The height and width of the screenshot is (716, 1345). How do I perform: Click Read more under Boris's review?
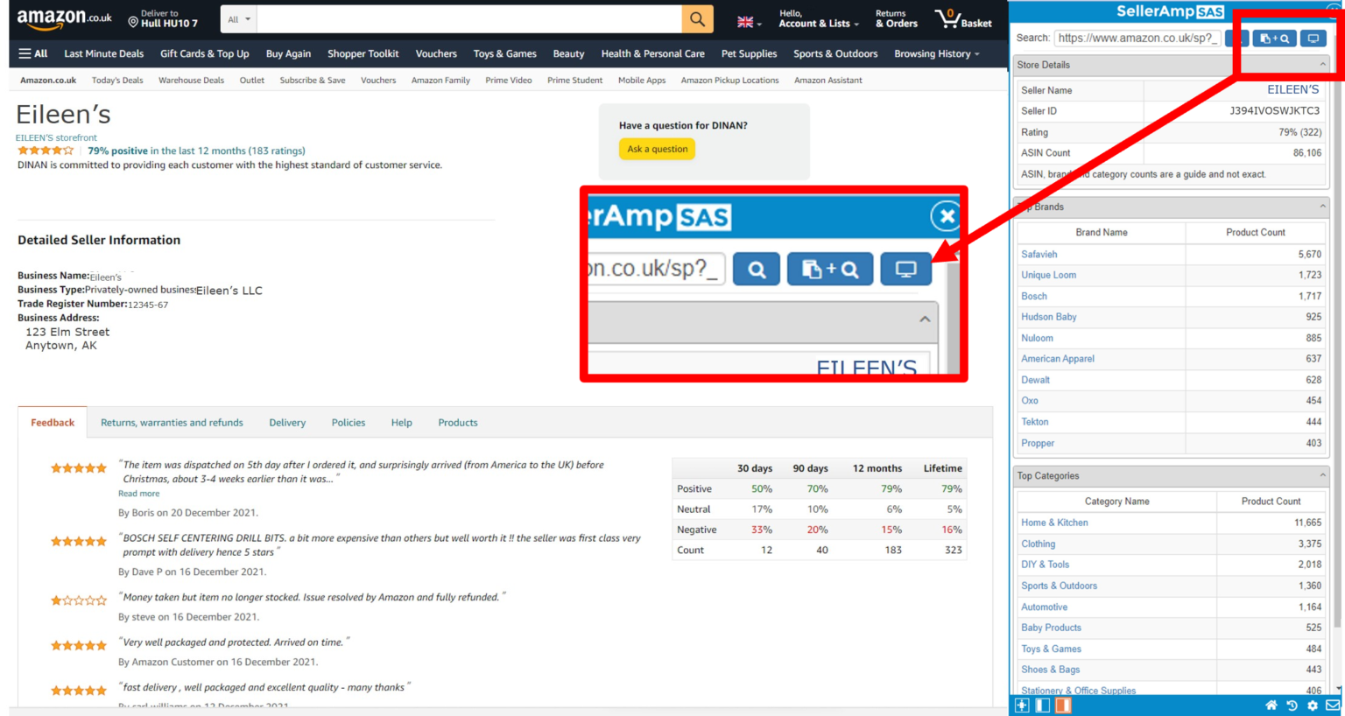point(138,494)
